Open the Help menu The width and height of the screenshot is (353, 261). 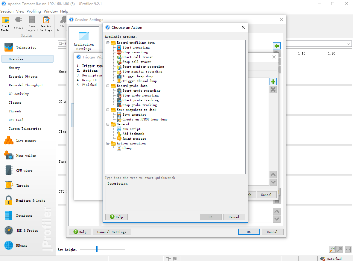(64, 11)
